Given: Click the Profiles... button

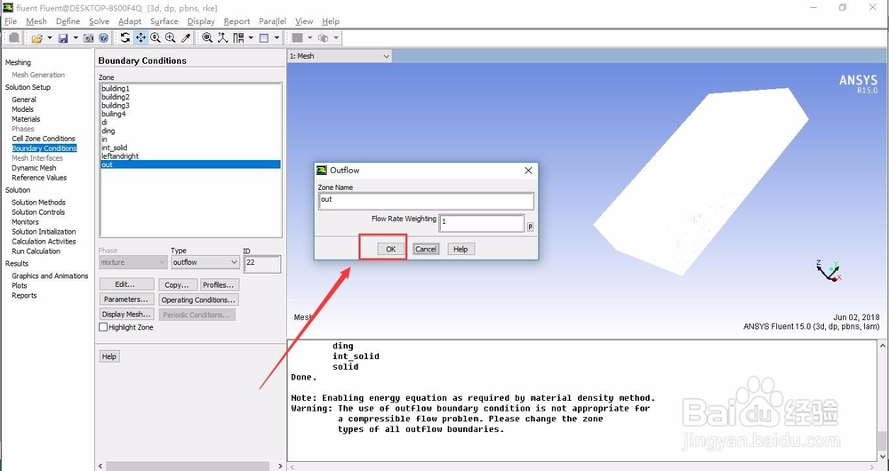Looking at the screenshot, I should (x=220, y=284).
